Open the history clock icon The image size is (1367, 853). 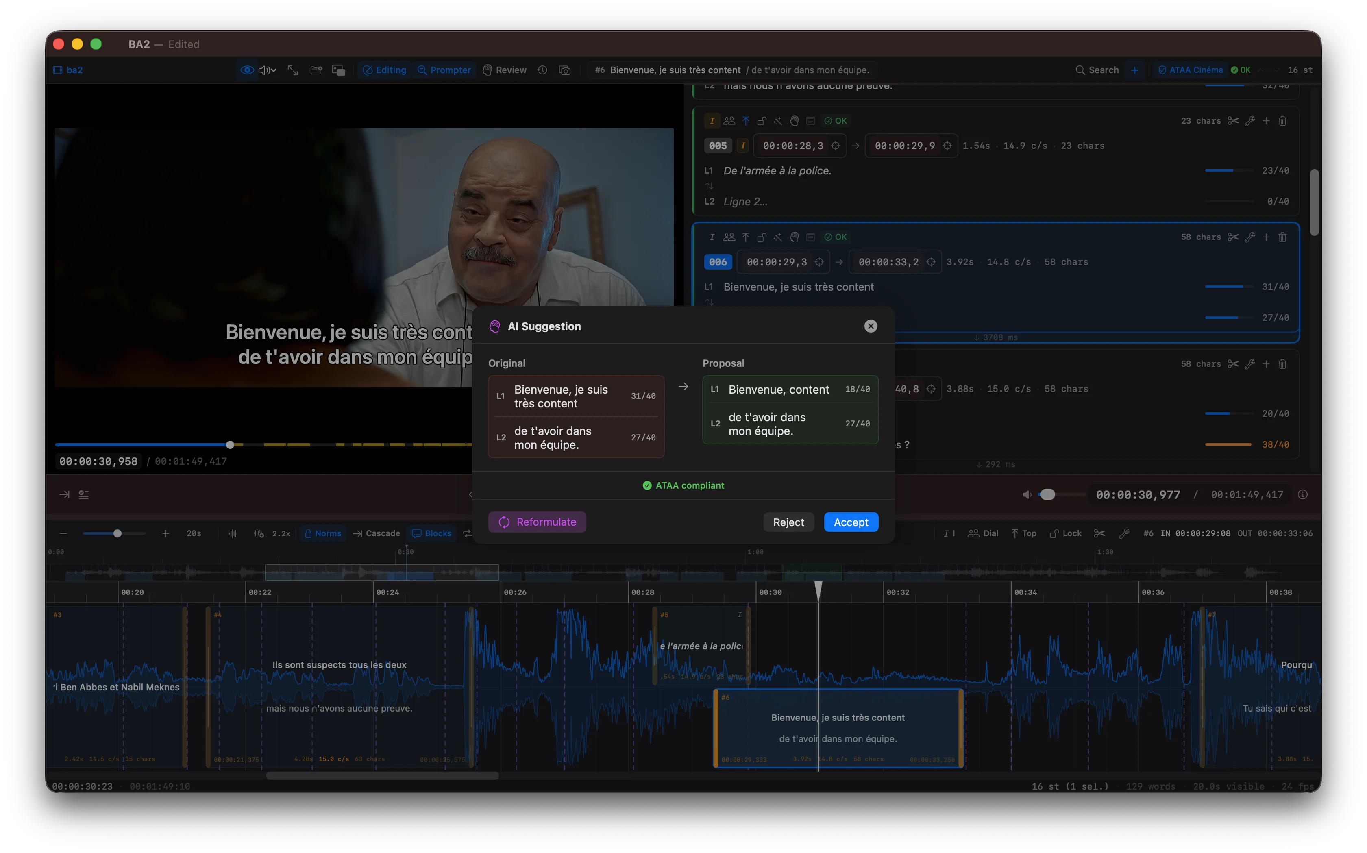point(542,70)
